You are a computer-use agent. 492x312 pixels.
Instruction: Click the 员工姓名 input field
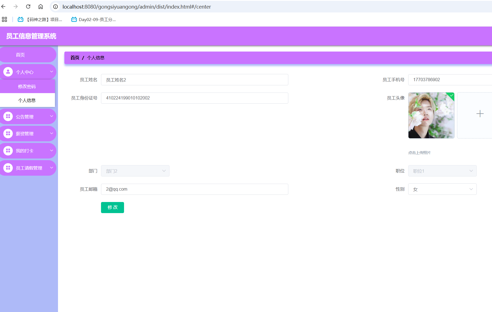195,80
